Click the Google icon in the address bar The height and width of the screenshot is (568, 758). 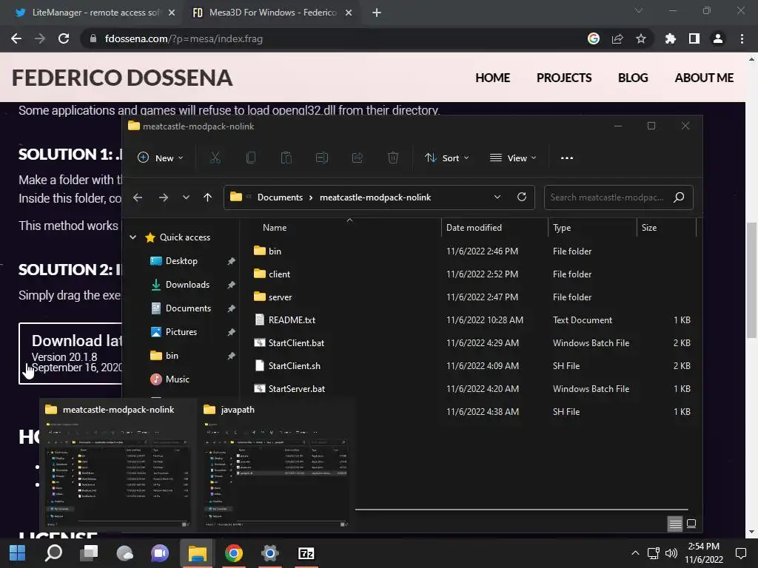point(594,38)
